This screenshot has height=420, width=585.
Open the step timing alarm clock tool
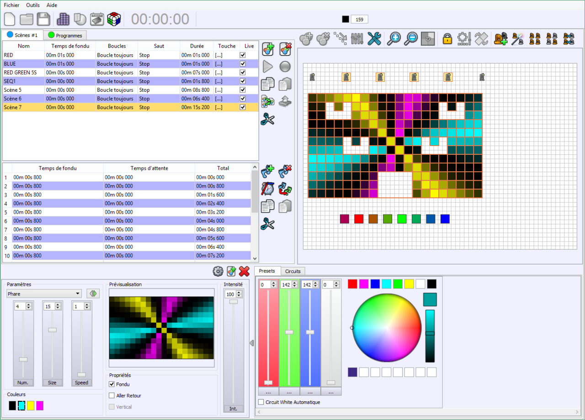267,189
